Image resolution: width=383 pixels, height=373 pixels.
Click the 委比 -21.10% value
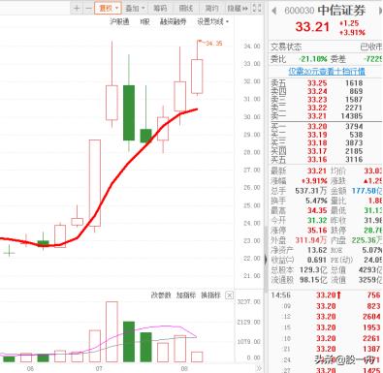point(312,59)
